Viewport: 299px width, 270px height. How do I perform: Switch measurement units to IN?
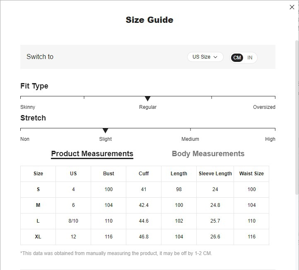coord(250,58)
